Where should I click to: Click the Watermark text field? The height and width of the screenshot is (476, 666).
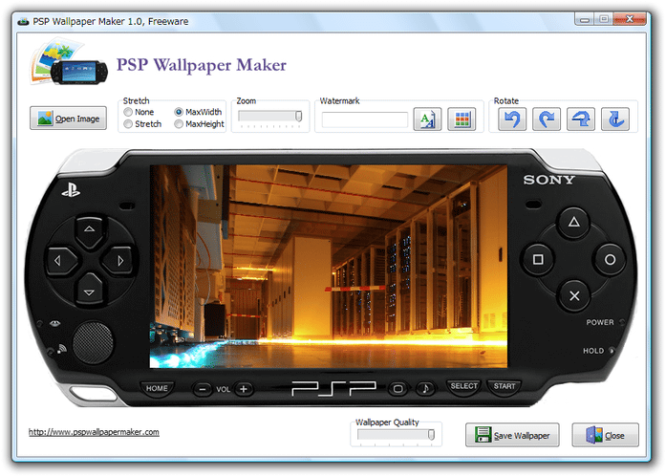(364, 119)
